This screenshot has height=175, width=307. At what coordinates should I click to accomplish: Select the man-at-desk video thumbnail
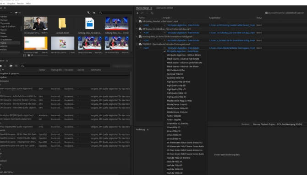point(36,23)
